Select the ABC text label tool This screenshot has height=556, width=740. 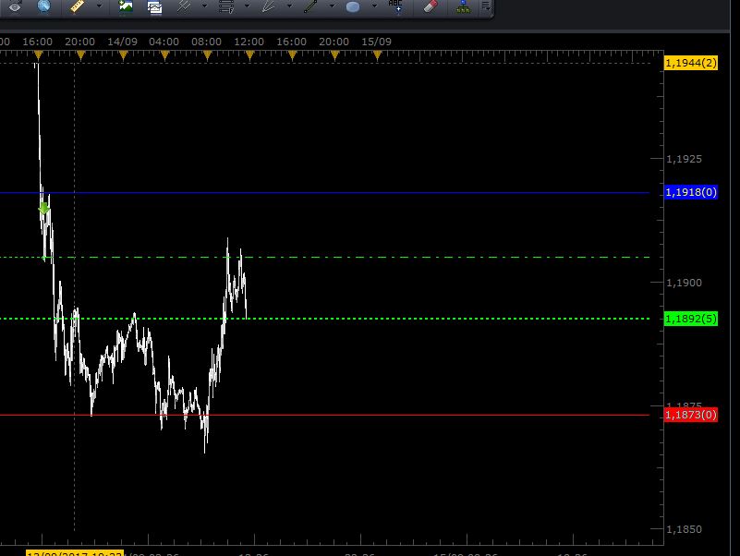396,6
